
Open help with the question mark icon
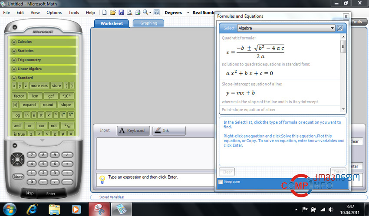[156, 13]
